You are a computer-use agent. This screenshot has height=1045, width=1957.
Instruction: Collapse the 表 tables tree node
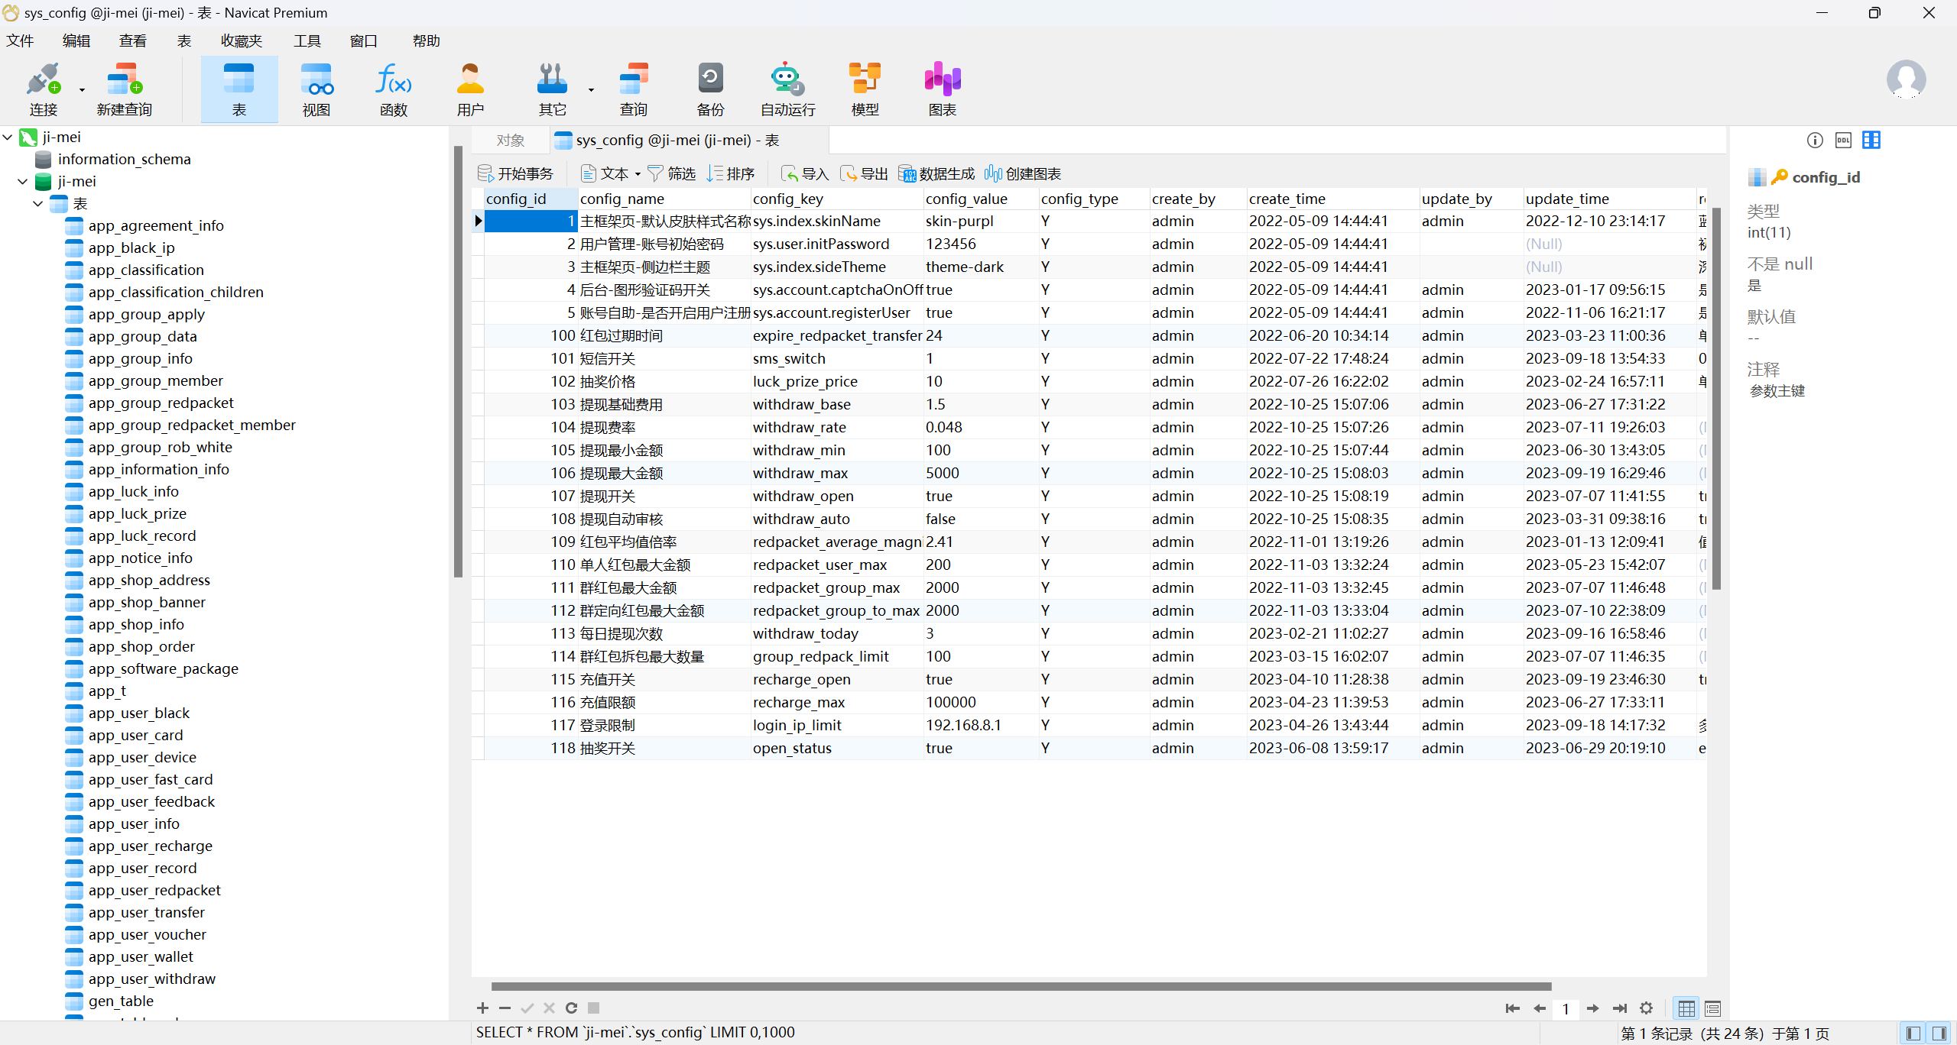(38, 204)
